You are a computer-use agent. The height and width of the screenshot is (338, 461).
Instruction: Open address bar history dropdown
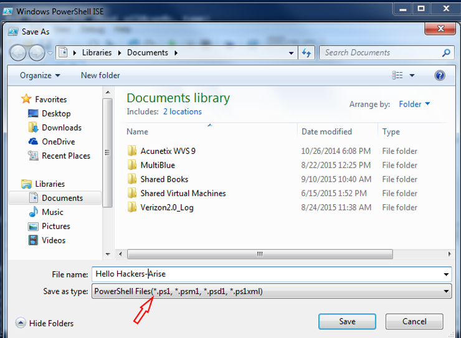click(291, 53)
